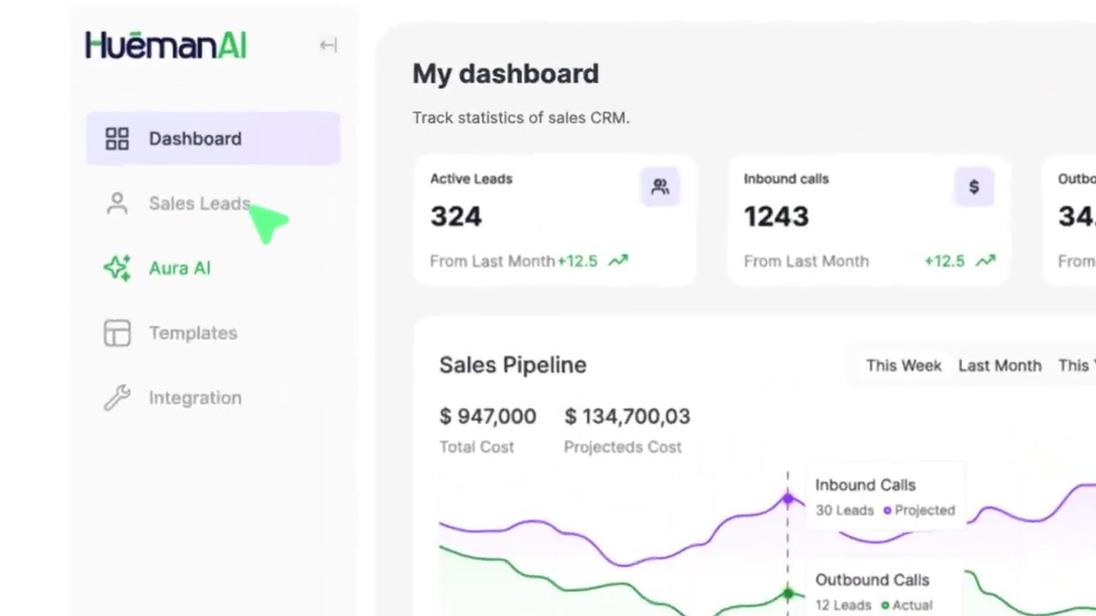Click the Inbound calls trend arrow
Viewport: 1096px width, 616px height.
point(986,261)
